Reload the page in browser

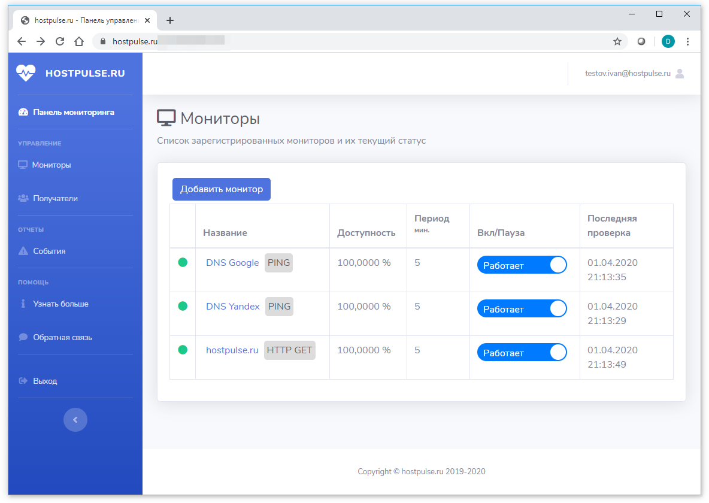(x=60, y=41)
